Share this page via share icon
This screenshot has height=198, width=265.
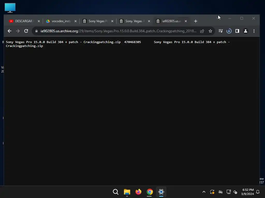202,31
